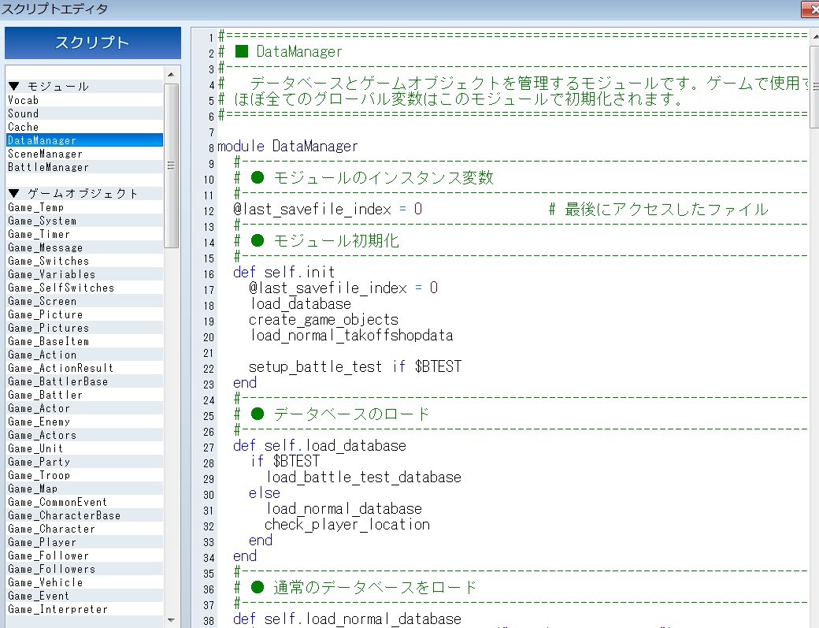Select Game_Timer in the script list
The image size is (819, 628).
(x=84, y=234)
